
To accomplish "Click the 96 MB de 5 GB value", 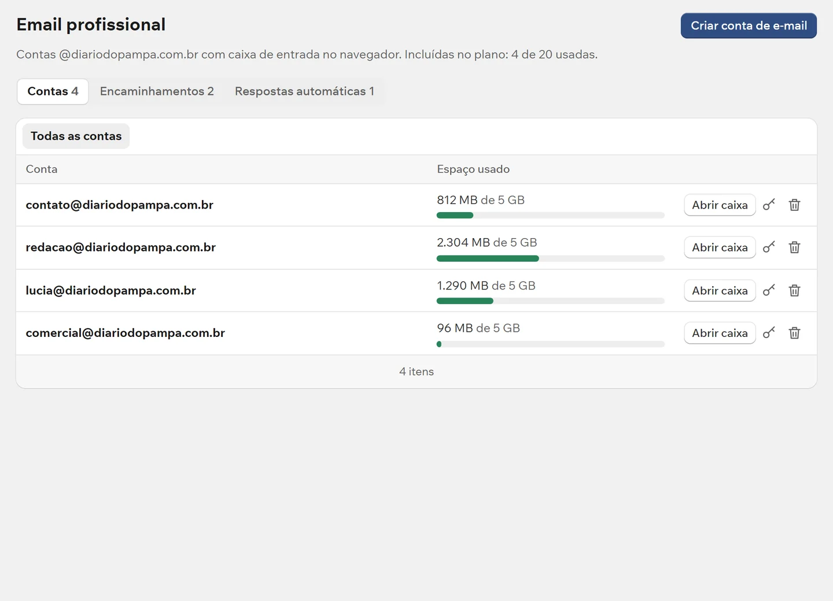I will 478,328.
